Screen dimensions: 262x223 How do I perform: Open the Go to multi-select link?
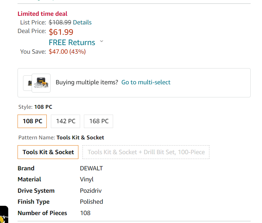pyautogui.click(x=146, y=82)
